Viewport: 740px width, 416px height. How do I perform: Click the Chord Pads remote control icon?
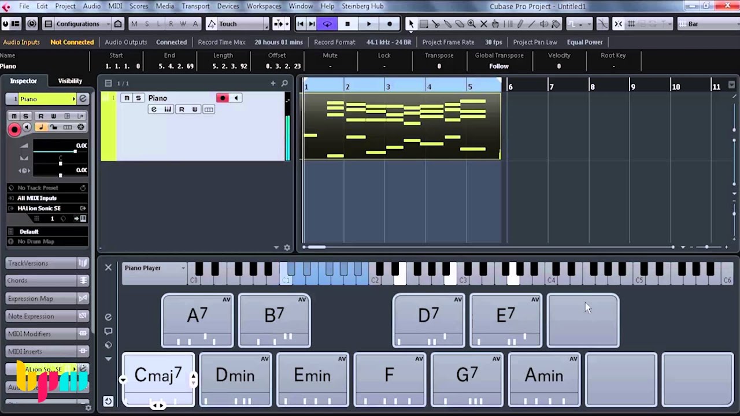click(x=108, y=402)
